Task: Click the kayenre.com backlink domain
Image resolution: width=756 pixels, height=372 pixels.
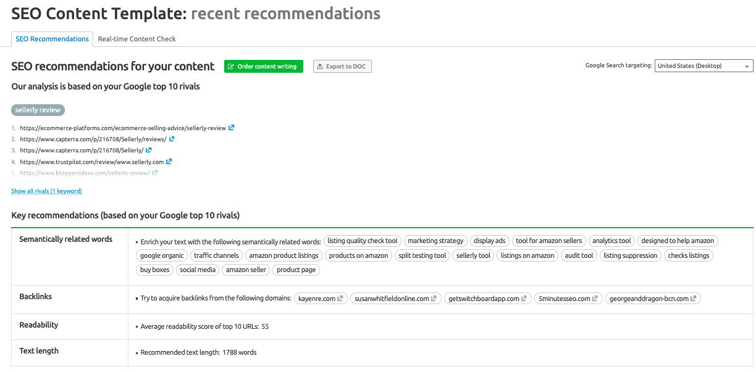Action: (316, 299)
